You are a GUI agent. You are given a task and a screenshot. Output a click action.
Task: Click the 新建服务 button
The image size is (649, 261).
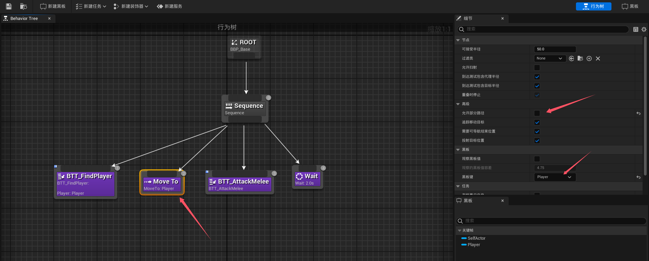click(x=169, y=6)
